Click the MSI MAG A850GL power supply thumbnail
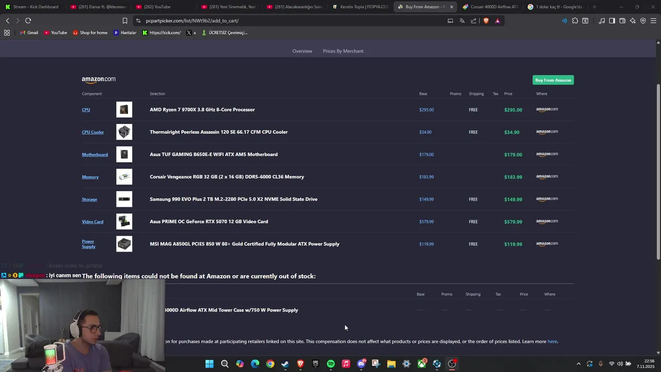Screen dimensions: 661x372 pos(124,244)
